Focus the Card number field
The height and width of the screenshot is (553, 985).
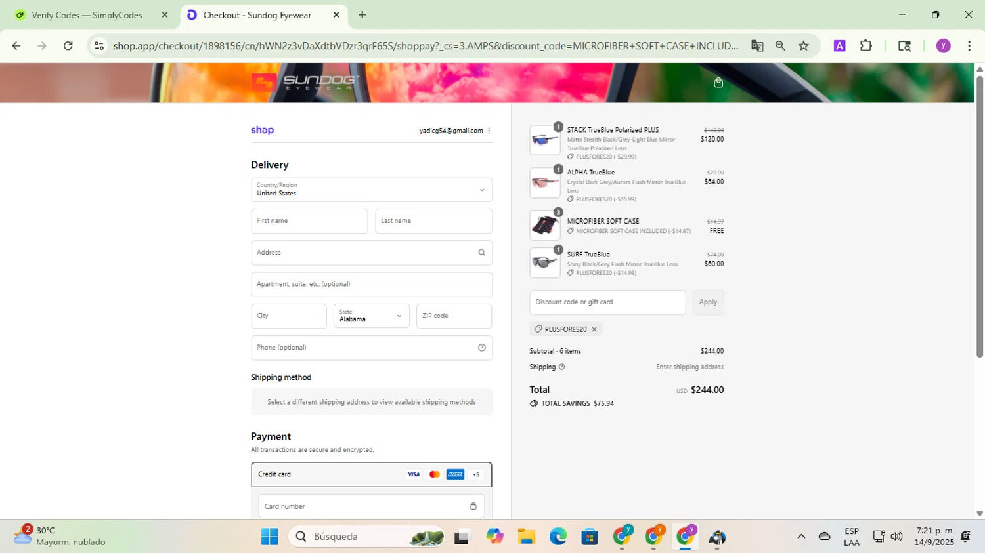coord(372,506)
